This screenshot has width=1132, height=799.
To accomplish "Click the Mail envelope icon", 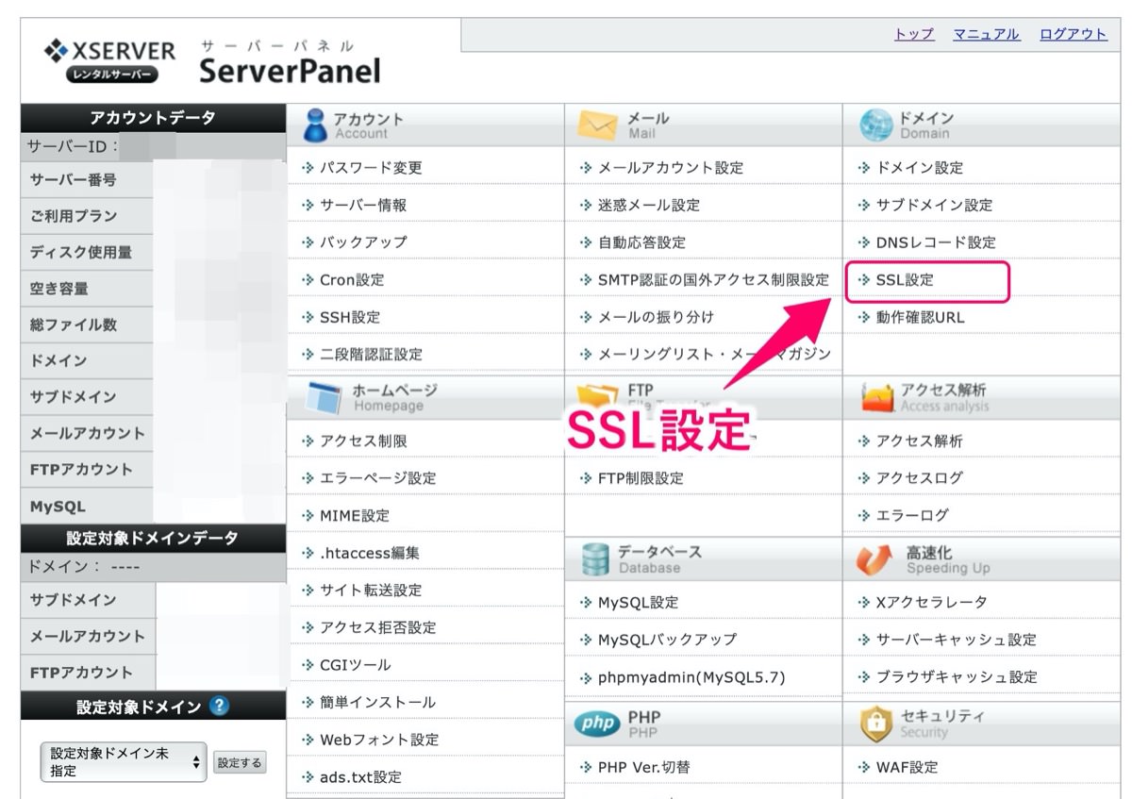I will [x=597, y=125].
